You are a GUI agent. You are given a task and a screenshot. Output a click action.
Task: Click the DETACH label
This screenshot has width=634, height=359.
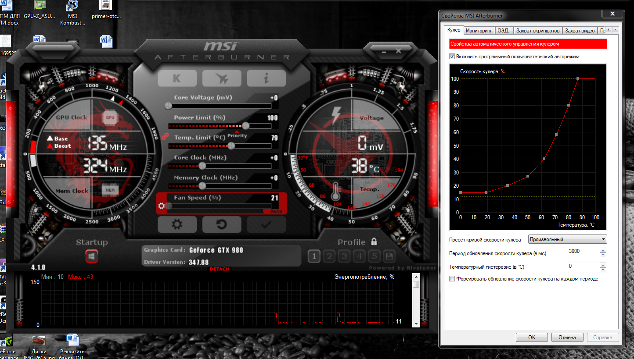(220, 269)
